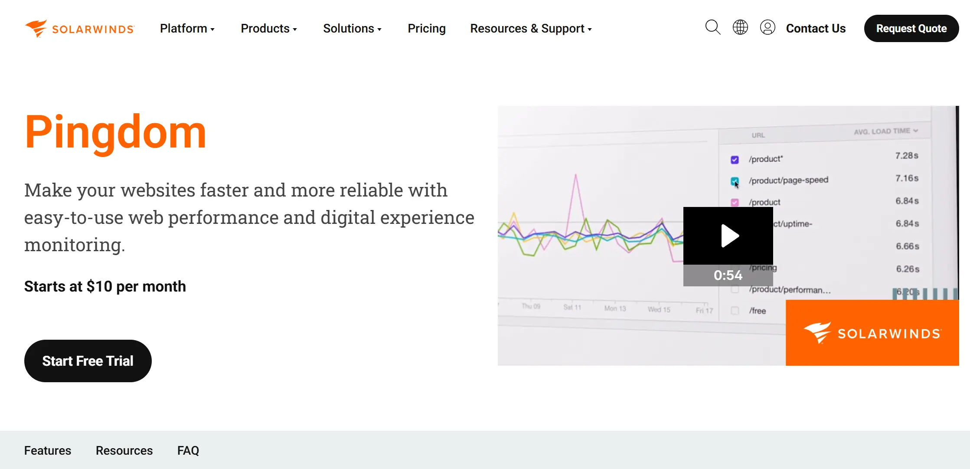Expand the Solutions dropdown menu
Viewport: 970px width, 469px height.
tap(352, 29)
